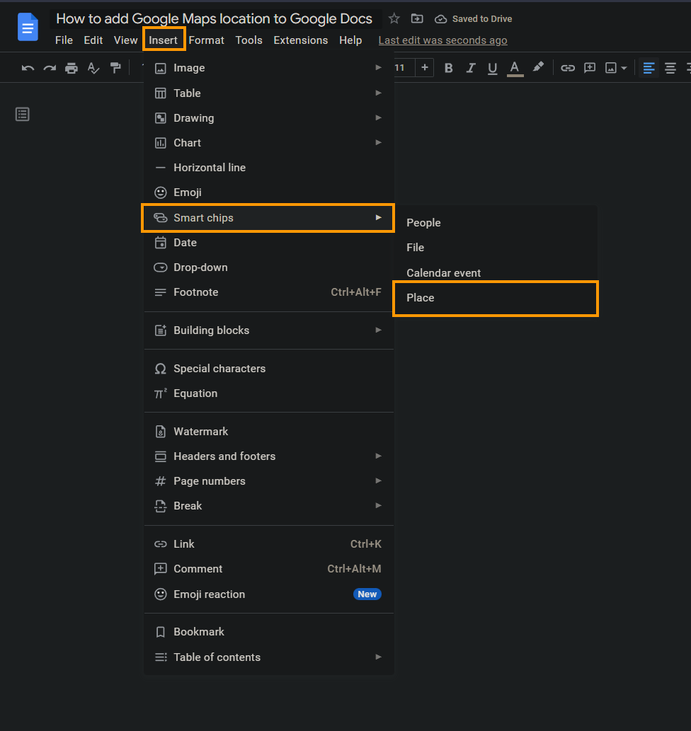The image size is (691, 731).
Task: Open Special characters
Action: click(269, 368)
